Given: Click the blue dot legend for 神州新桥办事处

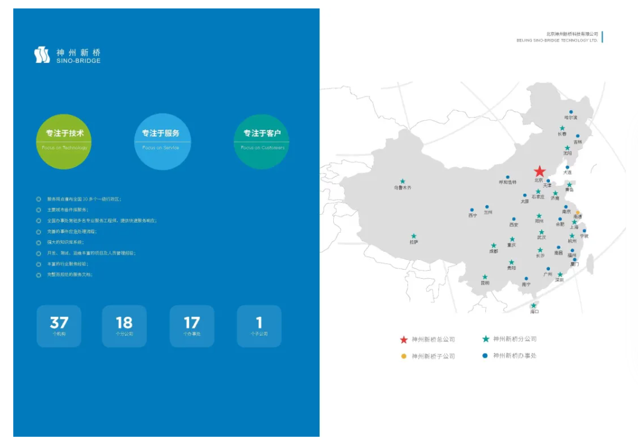Looking at the screenshot, I should tap(485, 356).
